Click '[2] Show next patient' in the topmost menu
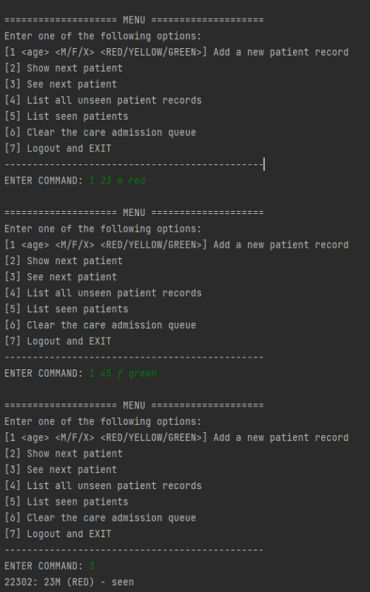Screen dimensions: 370x592 point(64,68)
